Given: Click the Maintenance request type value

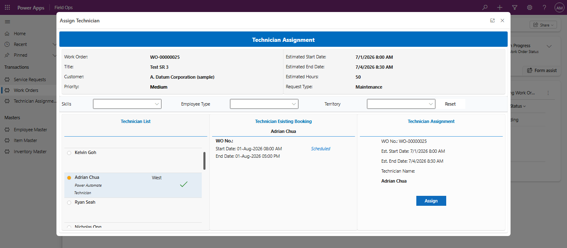Looking at the screenshot, I should click(369, 87).
